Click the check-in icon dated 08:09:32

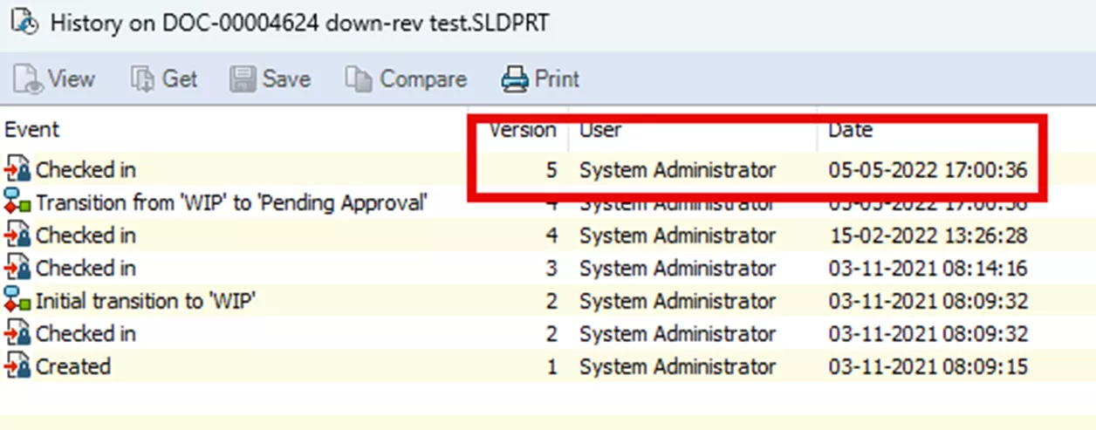tap(17, 334)
